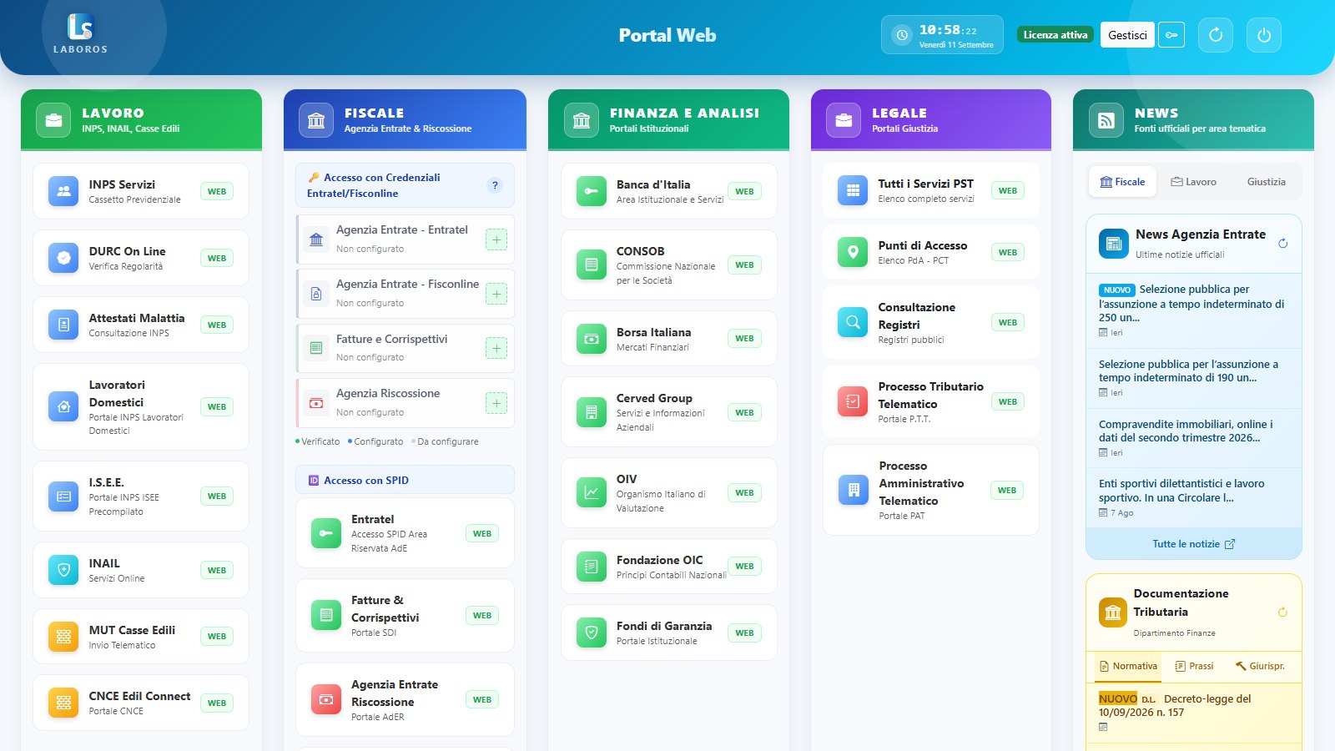The image size is (1335, 751).
Task: Add configuration for Fatture e Corrispettivi
Action: click(x=496, y=348)
